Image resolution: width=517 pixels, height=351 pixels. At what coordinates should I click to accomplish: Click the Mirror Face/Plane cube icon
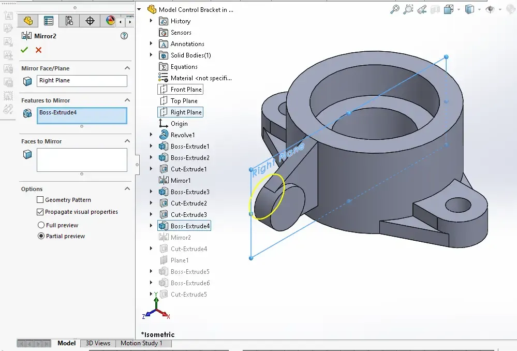27,81
